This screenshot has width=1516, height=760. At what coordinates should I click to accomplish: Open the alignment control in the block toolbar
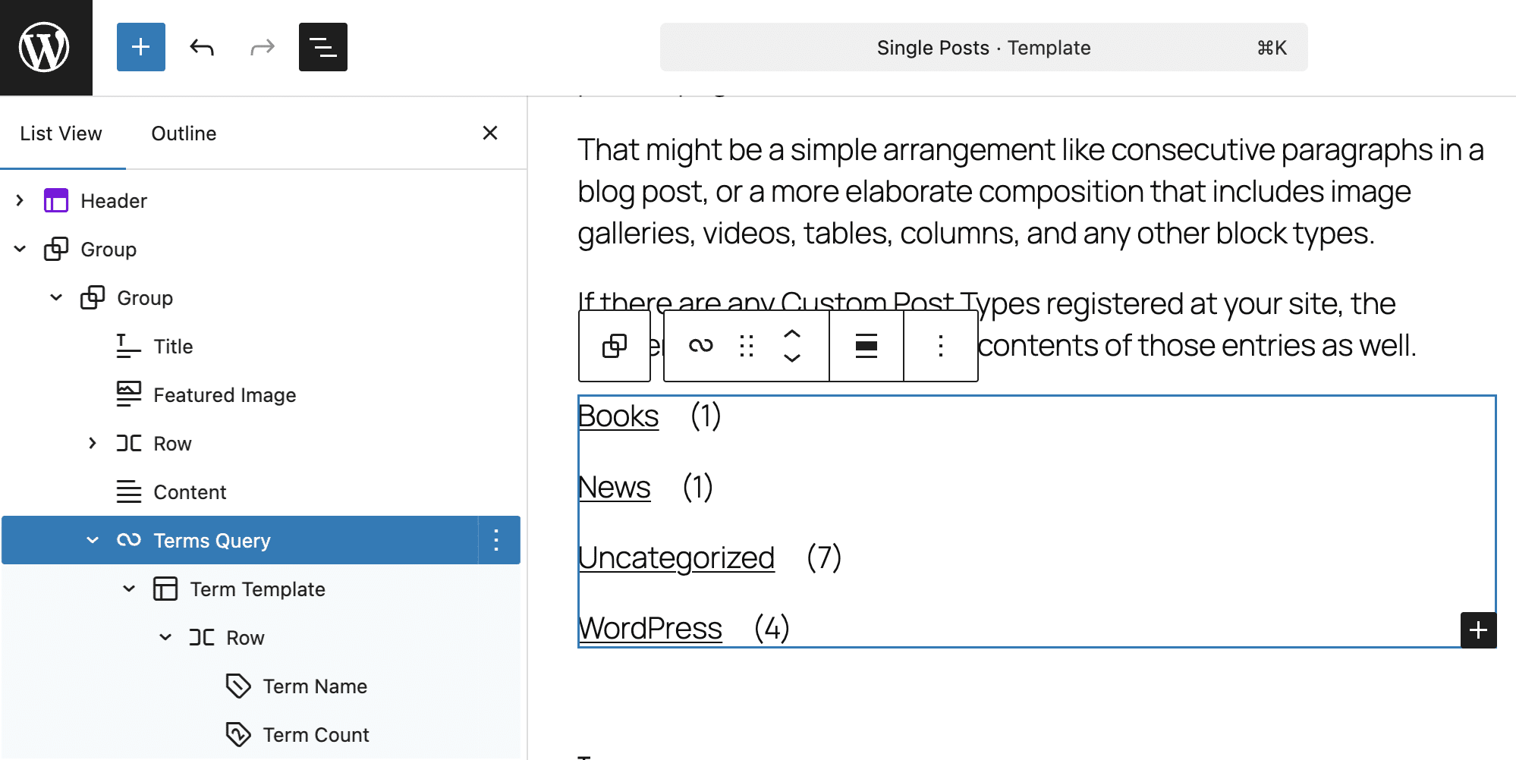865,346
